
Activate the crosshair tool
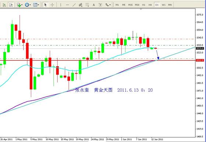(x=52, y=5)
